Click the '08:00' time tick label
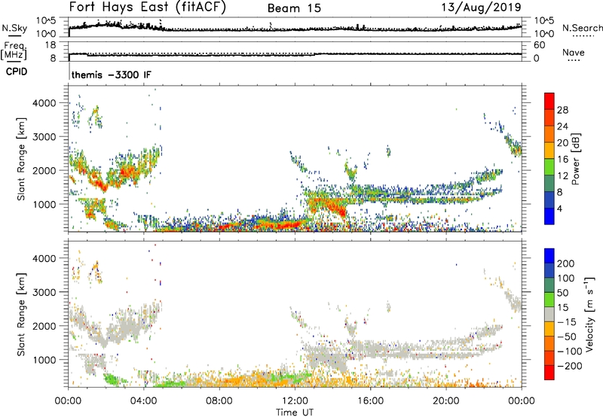Image resolution: width=603 pixels, height=417 pixels. pos(219,401)
